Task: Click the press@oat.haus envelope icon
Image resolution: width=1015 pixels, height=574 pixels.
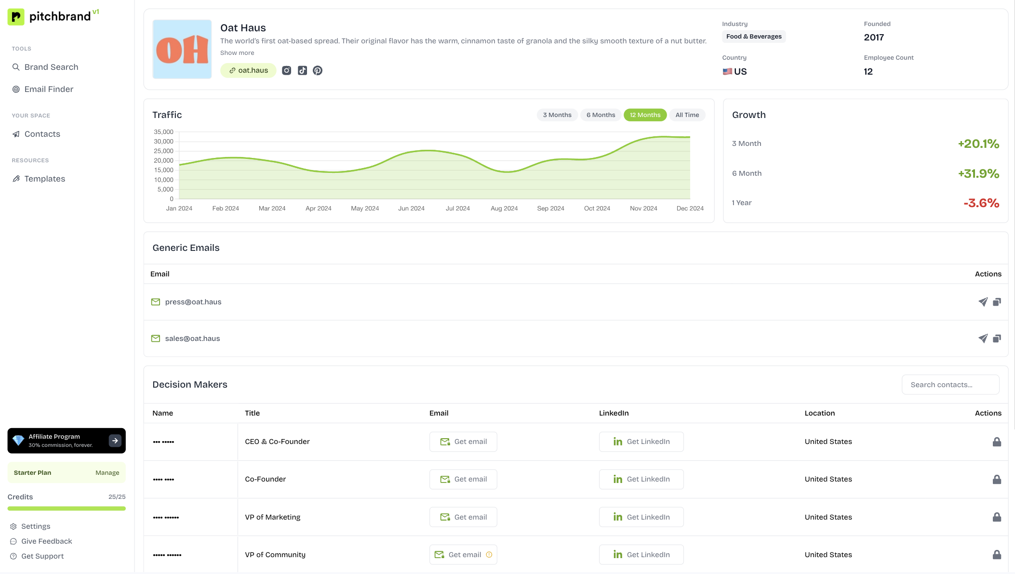Action: (156, 302)
